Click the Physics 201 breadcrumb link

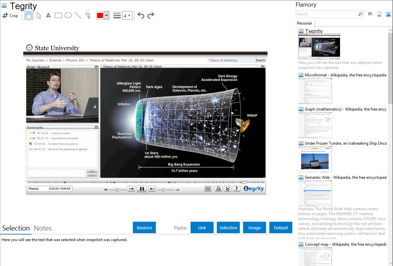75,60
